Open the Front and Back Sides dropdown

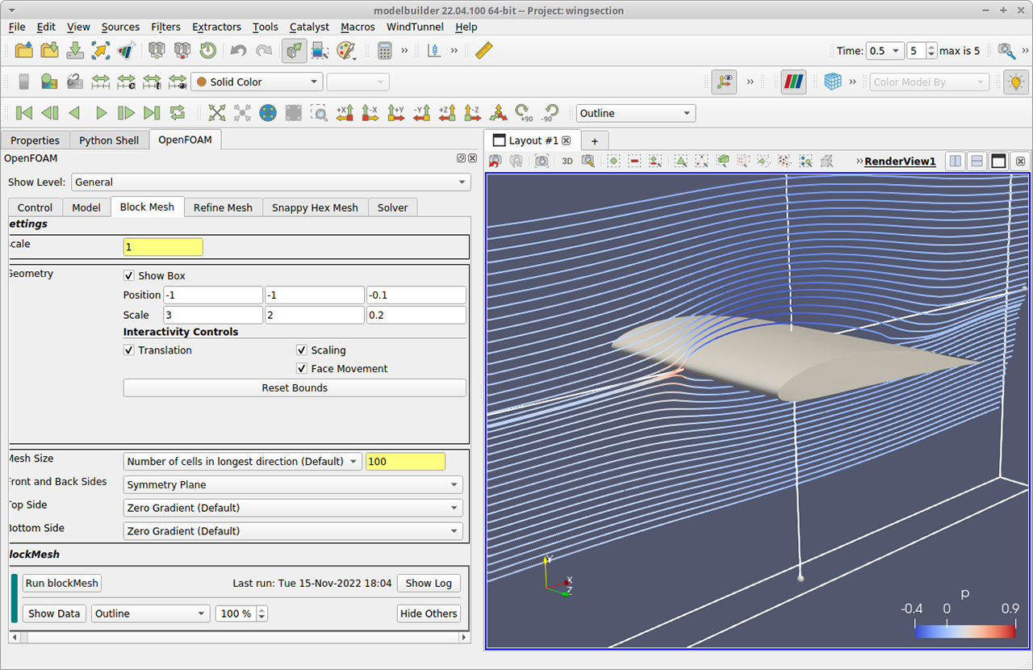tap(292, 484)
